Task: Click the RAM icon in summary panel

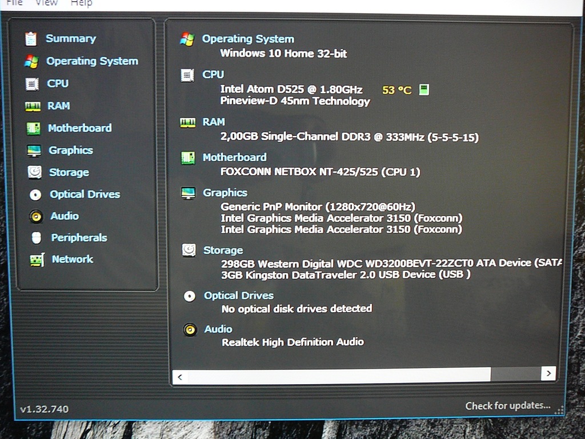Action: coord(187,122)
